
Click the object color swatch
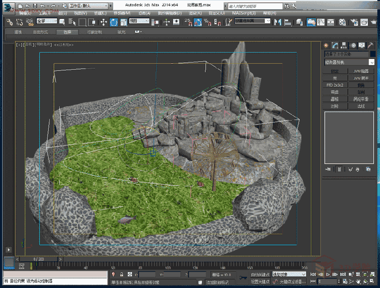(372, 54)
